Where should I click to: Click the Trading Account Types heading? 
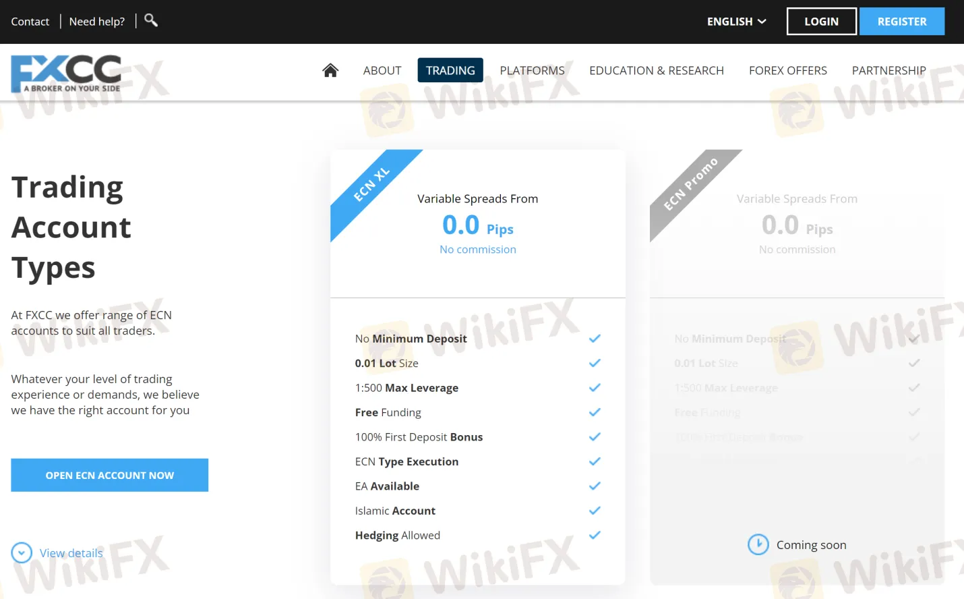coord(71,227)
